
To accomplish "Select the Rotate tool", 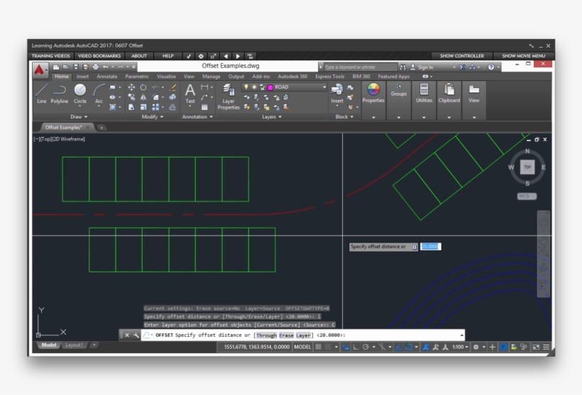I will point(143,87).
